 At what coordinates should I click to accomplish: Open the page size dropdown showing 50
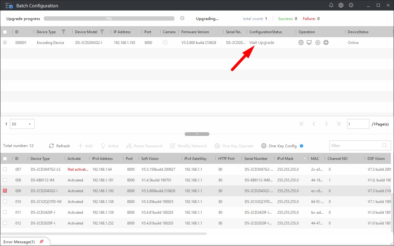(x=22, y=124)
